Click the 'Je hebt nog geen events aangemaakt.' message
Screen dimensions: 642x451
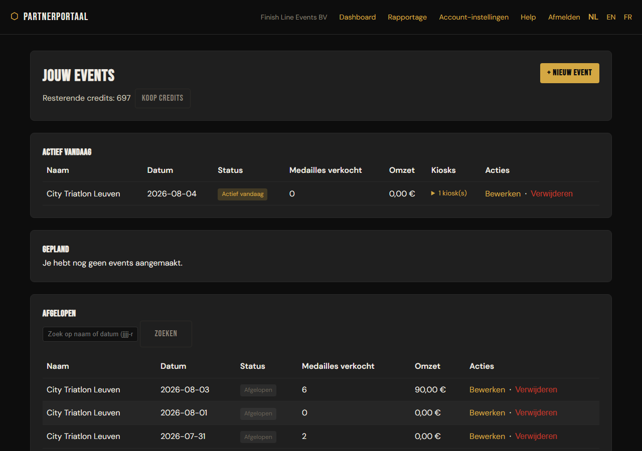tap(112, 263)
